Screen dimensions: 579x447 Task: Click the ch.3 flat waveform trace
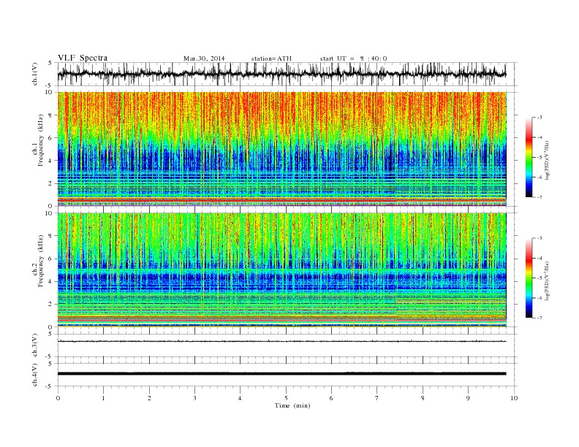(x=281, y=341)
